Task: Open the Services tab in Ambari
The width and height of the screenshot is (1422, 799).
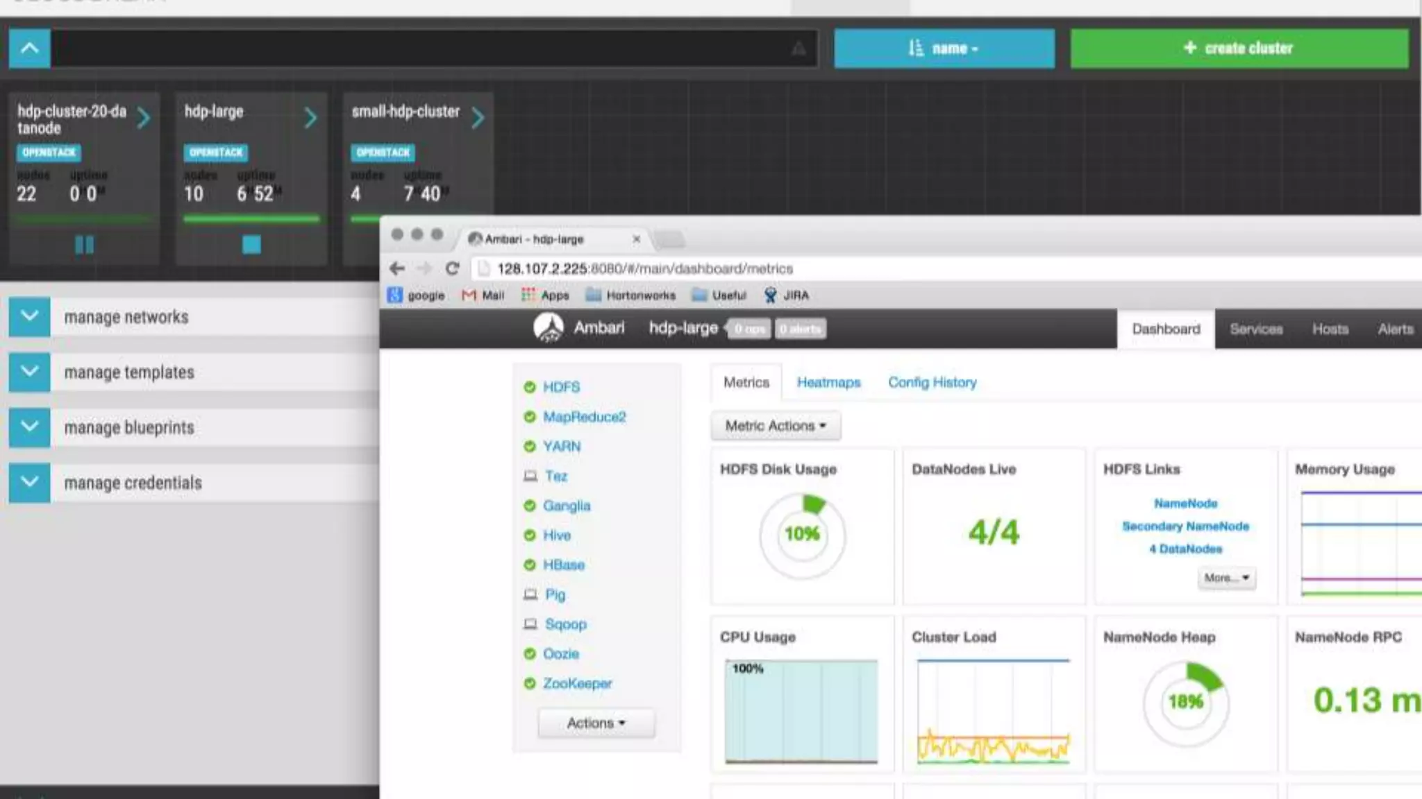Action: coord(1255,329)
